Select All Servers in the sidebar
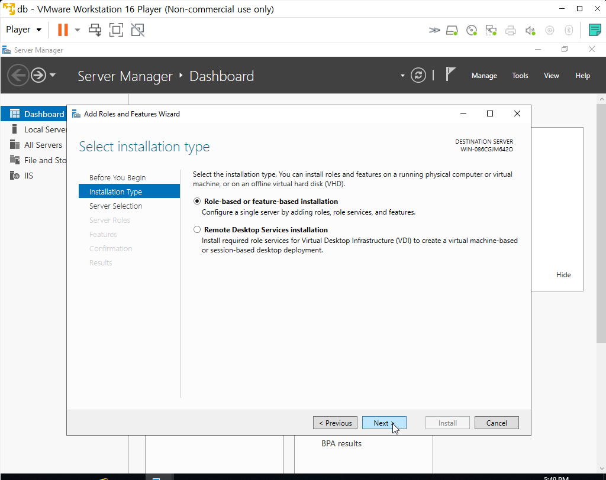This screenshot has width=606, height=480. [x=34, y=145]
